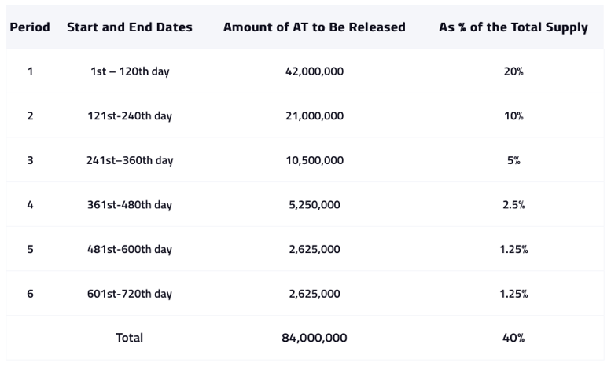This screenshot has width=611, height=366.
Task: Click the 5,250,000 amount cell
Action: click(x=314, y=204)
